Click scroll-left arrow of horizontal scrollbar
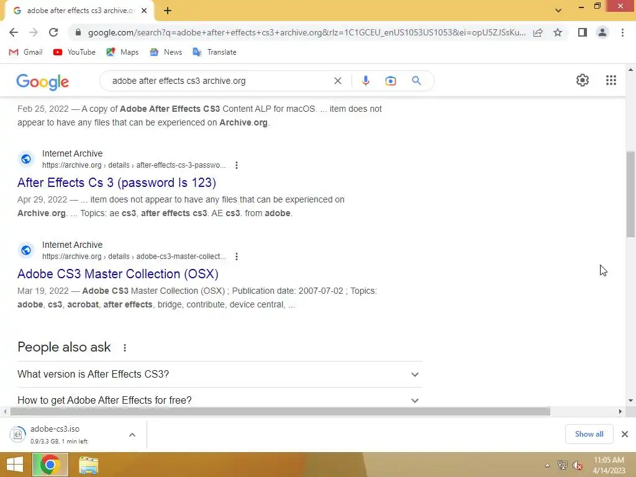 point(5,411)
